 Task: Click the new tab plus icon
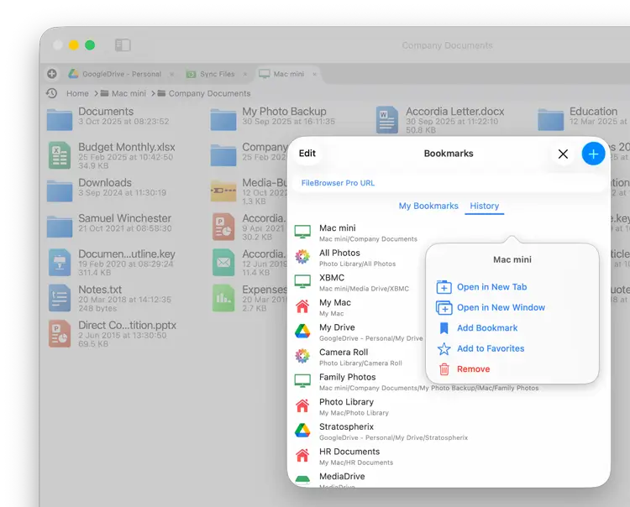[x=52, y=74]
